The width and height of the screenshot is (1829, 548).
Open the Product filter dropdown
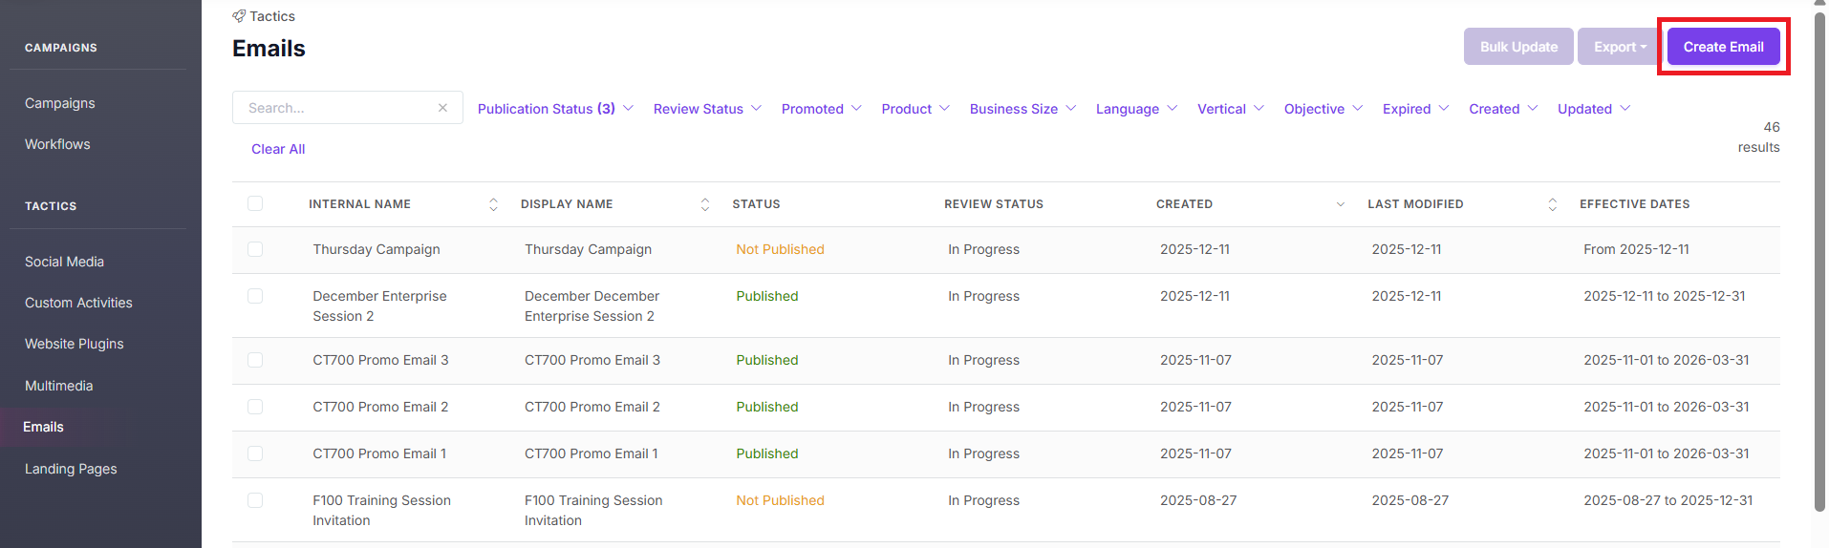point(915,109)
